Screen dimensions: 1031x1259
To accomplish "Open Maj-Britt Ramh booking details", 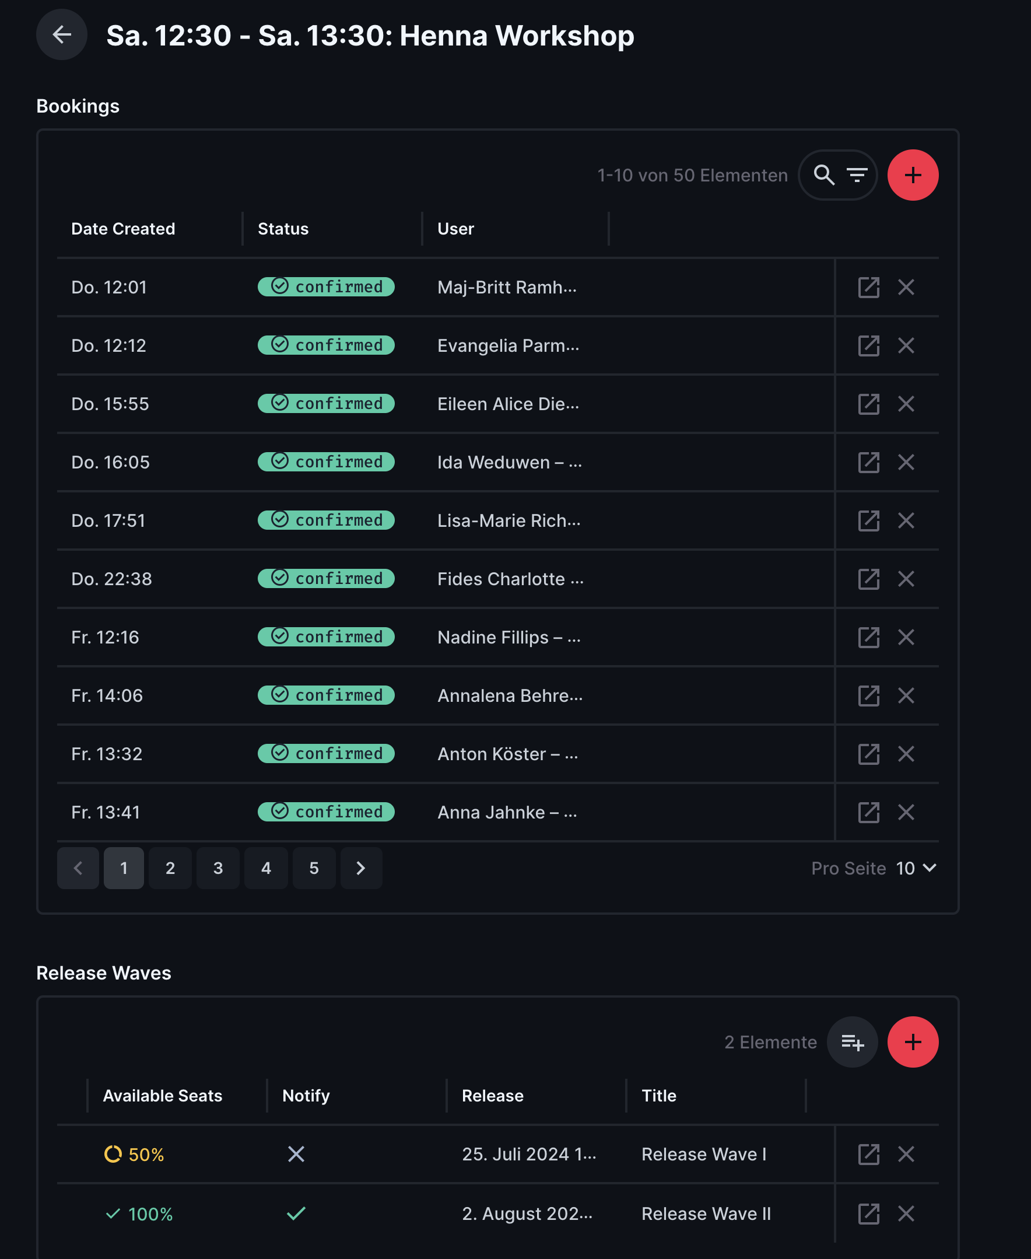I will click(x=868, y=288).
